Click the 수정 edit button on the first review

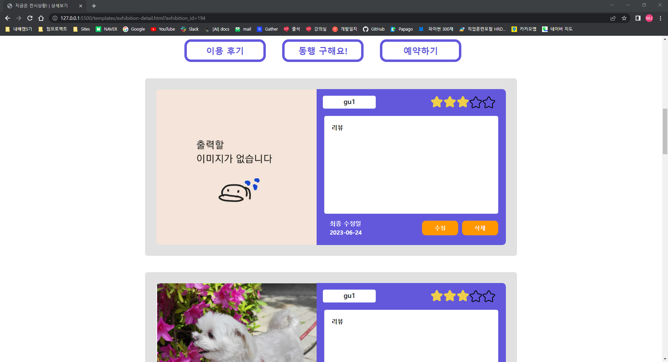click(x=440, y=228)
